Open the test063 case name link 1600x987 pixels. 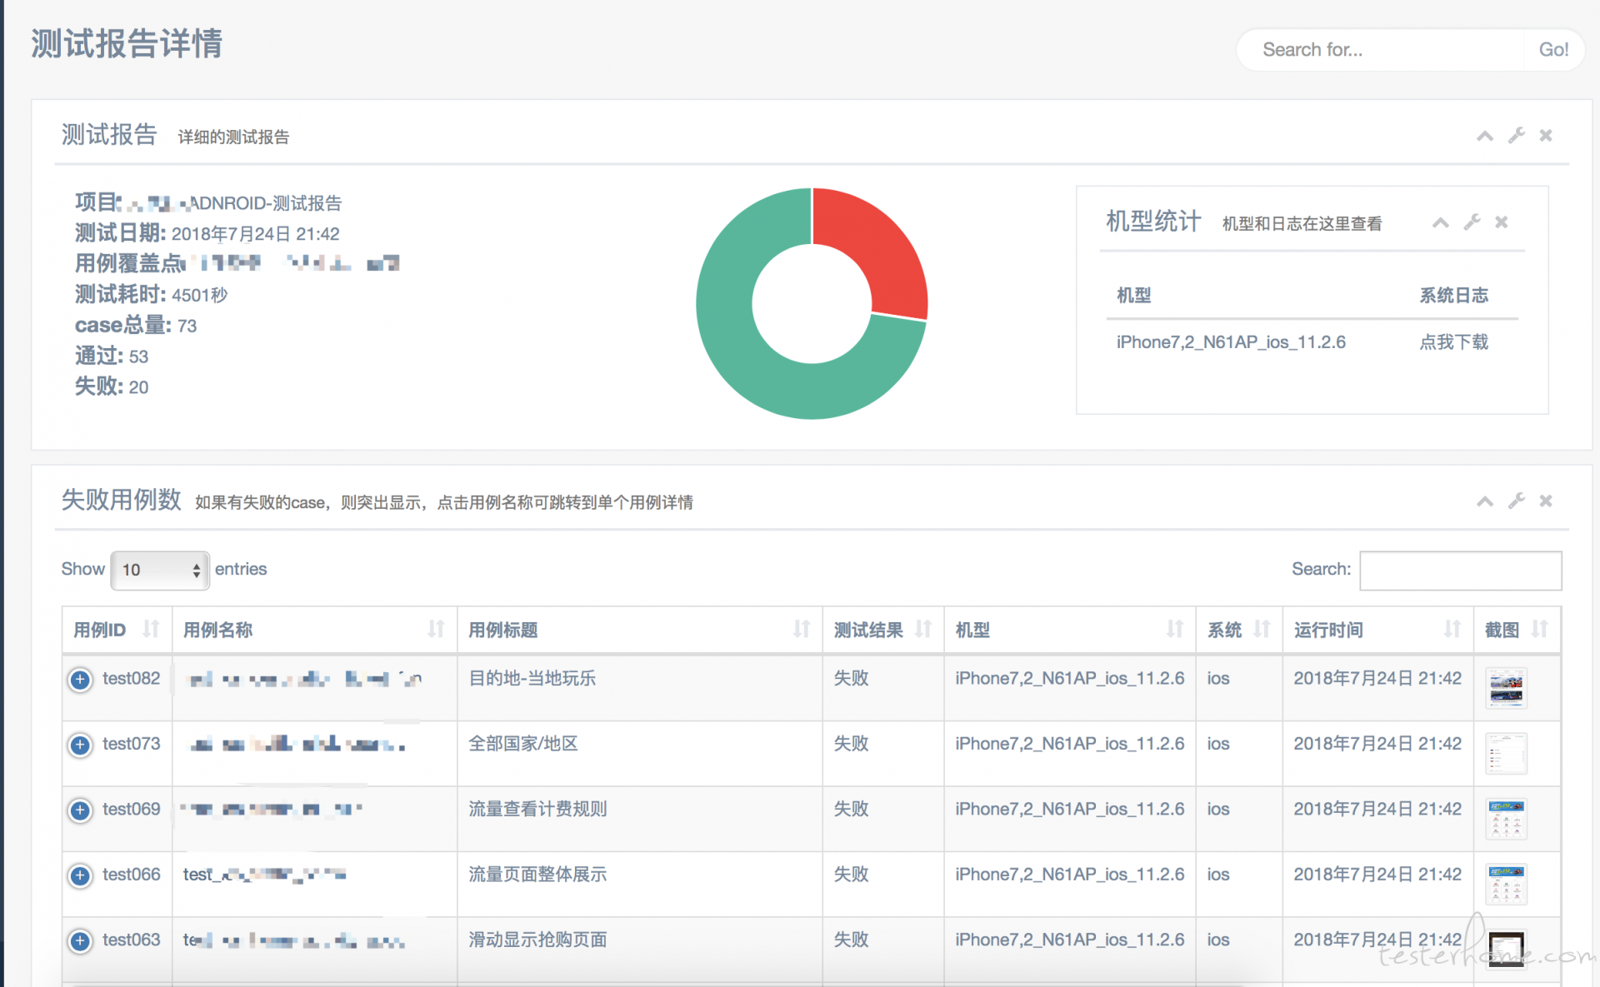tap(294, 940)
